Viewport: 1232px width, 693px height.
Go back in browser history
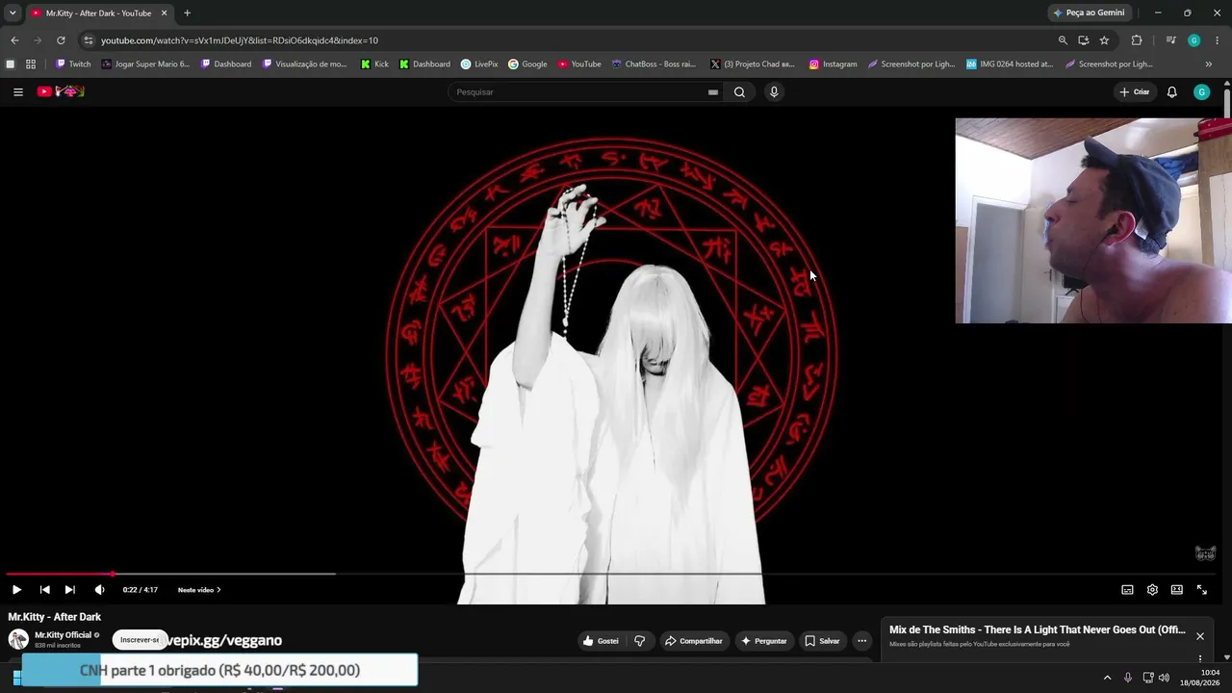click(x=14, y=40)
